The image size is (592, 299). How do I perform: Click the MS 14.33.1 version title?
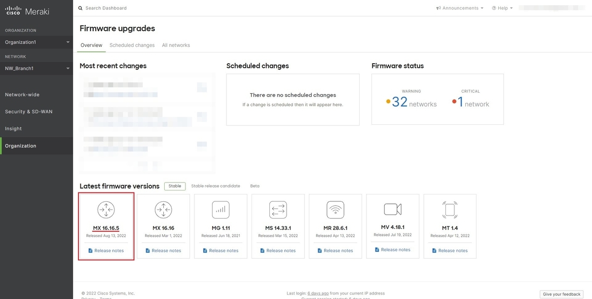(x=278, y=228)
